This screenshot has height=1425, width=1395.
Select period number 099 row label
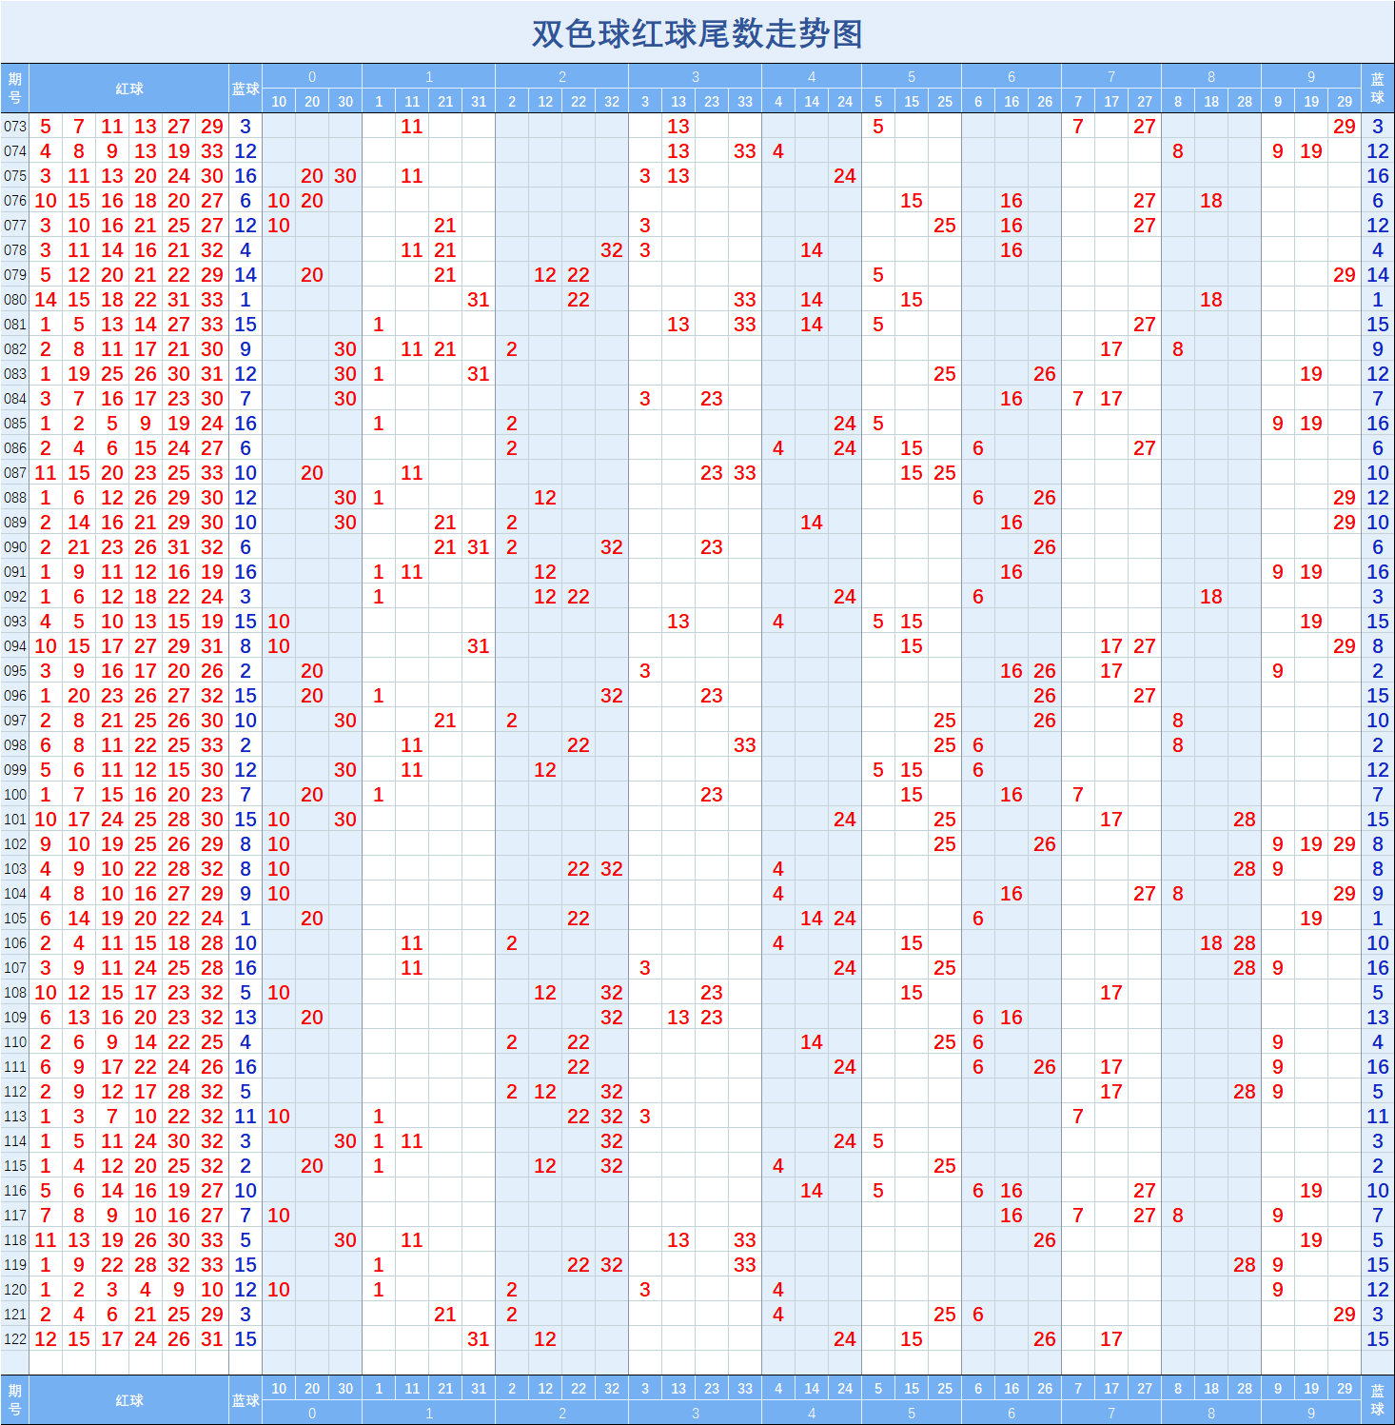pyautogui.click(x=15, y=770)
